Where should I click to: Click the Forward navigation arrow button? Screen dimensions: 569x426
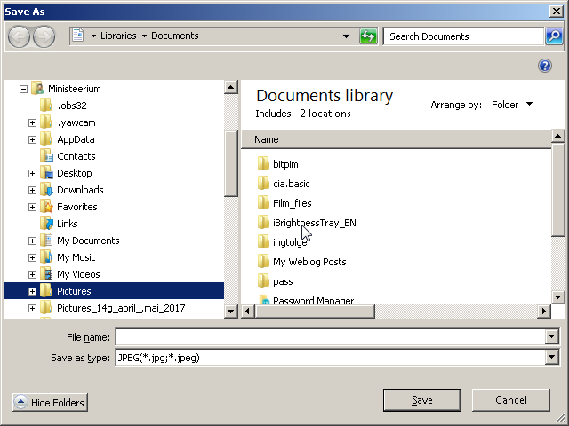click(44, 36)
